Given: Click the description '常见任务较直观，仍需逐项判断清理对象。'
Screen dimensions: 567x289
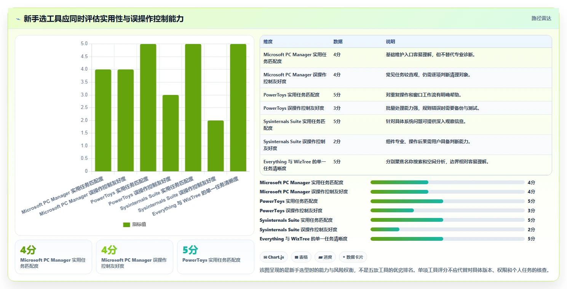Looking at the screenshot, I should pyautogui.click(x=428, y=75).
